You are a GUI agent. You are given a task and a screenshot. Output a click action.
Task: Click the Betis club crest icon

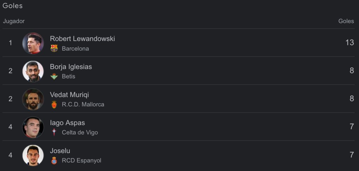point(54,76)
